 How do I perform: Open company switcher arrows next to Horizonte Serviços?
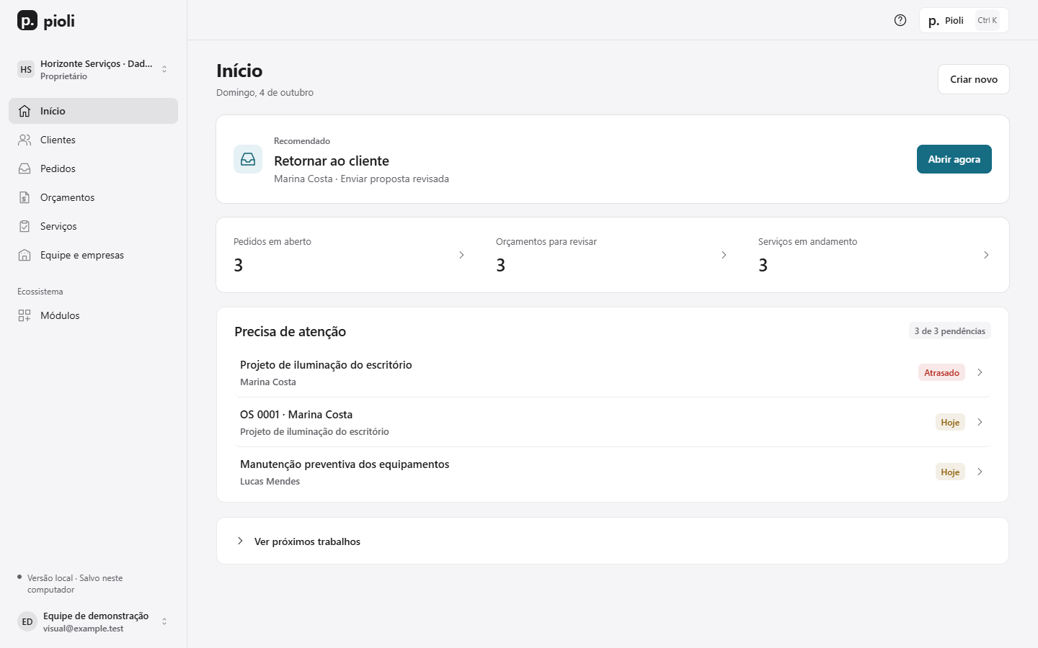pos(164,69)
